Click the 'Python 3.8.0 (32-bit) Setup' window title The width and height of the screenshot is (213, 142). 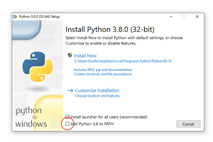pos(39,17)
